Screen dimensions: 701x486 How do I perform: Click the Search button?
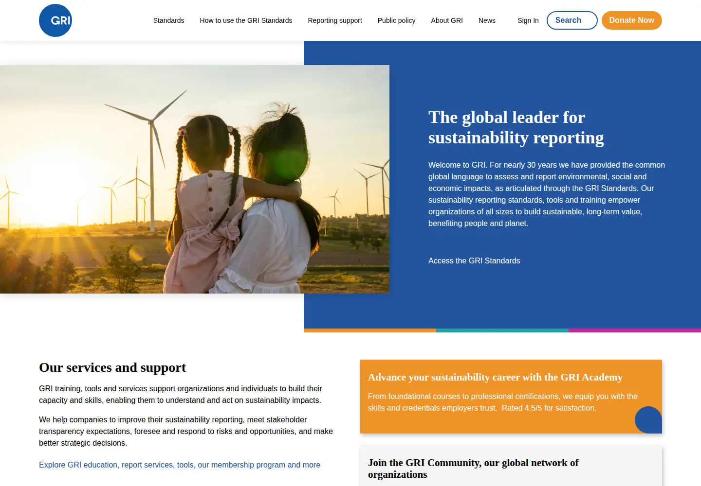[572, 20]
